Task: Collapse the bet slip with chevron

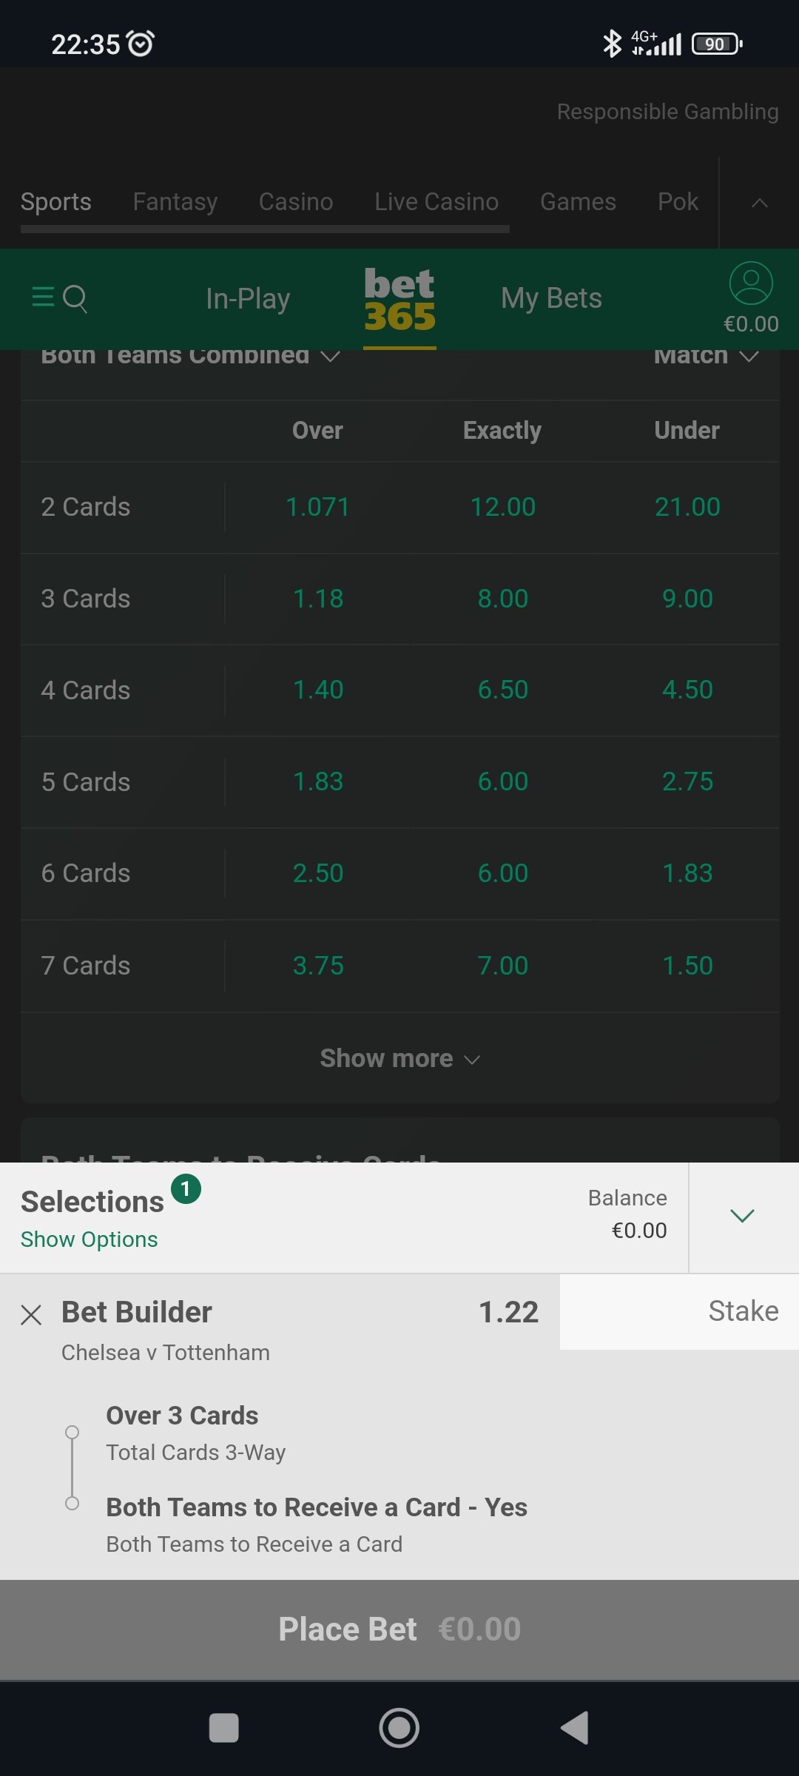Action: tap(742, 1216)
